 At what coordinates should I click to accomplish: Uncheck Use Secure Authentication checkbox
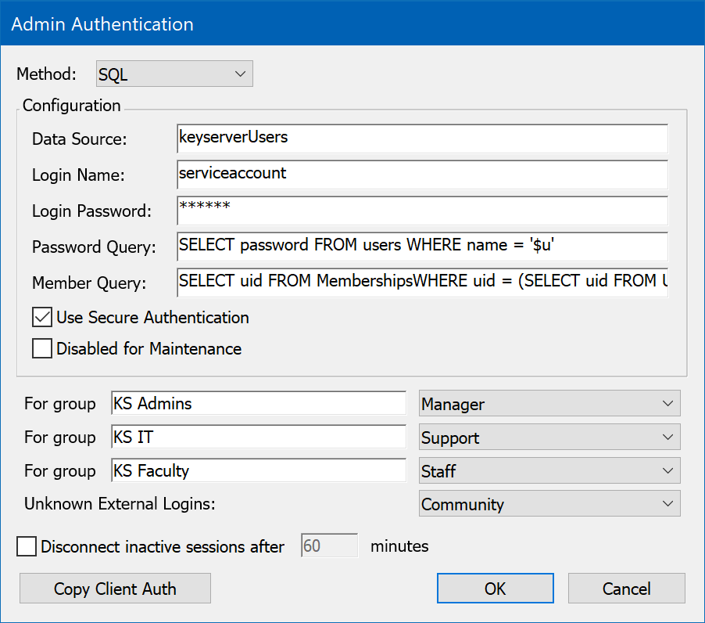pos(42,318)
